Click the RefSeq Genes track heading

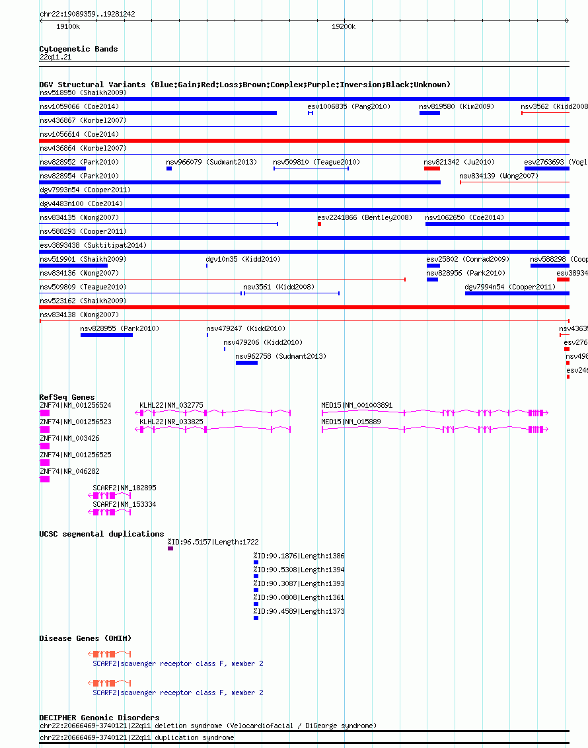click(x=67, y=397)
